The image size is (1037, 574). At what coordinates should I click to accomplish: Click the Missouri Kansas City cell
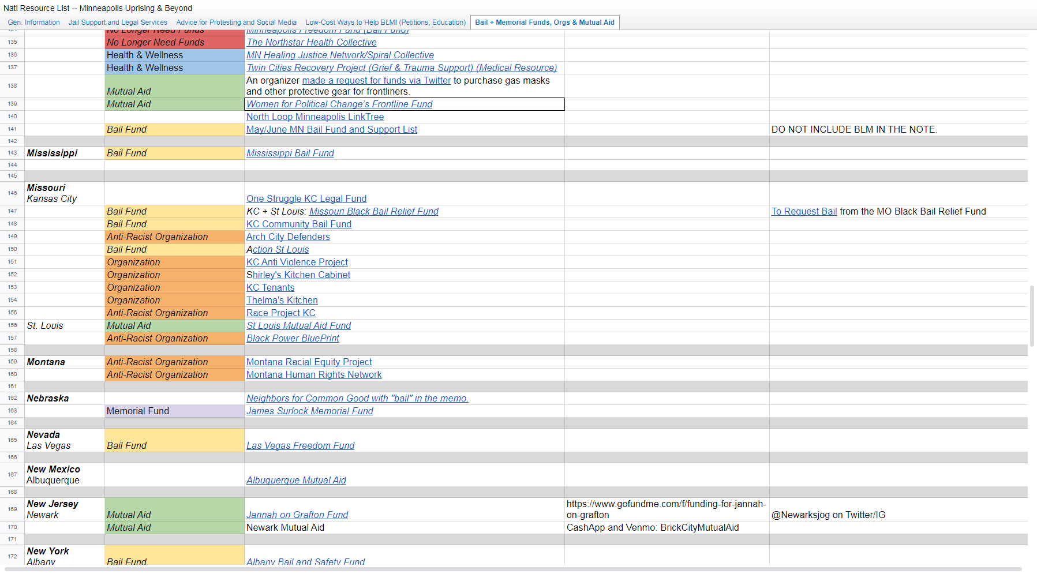pyautogui.click(x=65, y=193)
